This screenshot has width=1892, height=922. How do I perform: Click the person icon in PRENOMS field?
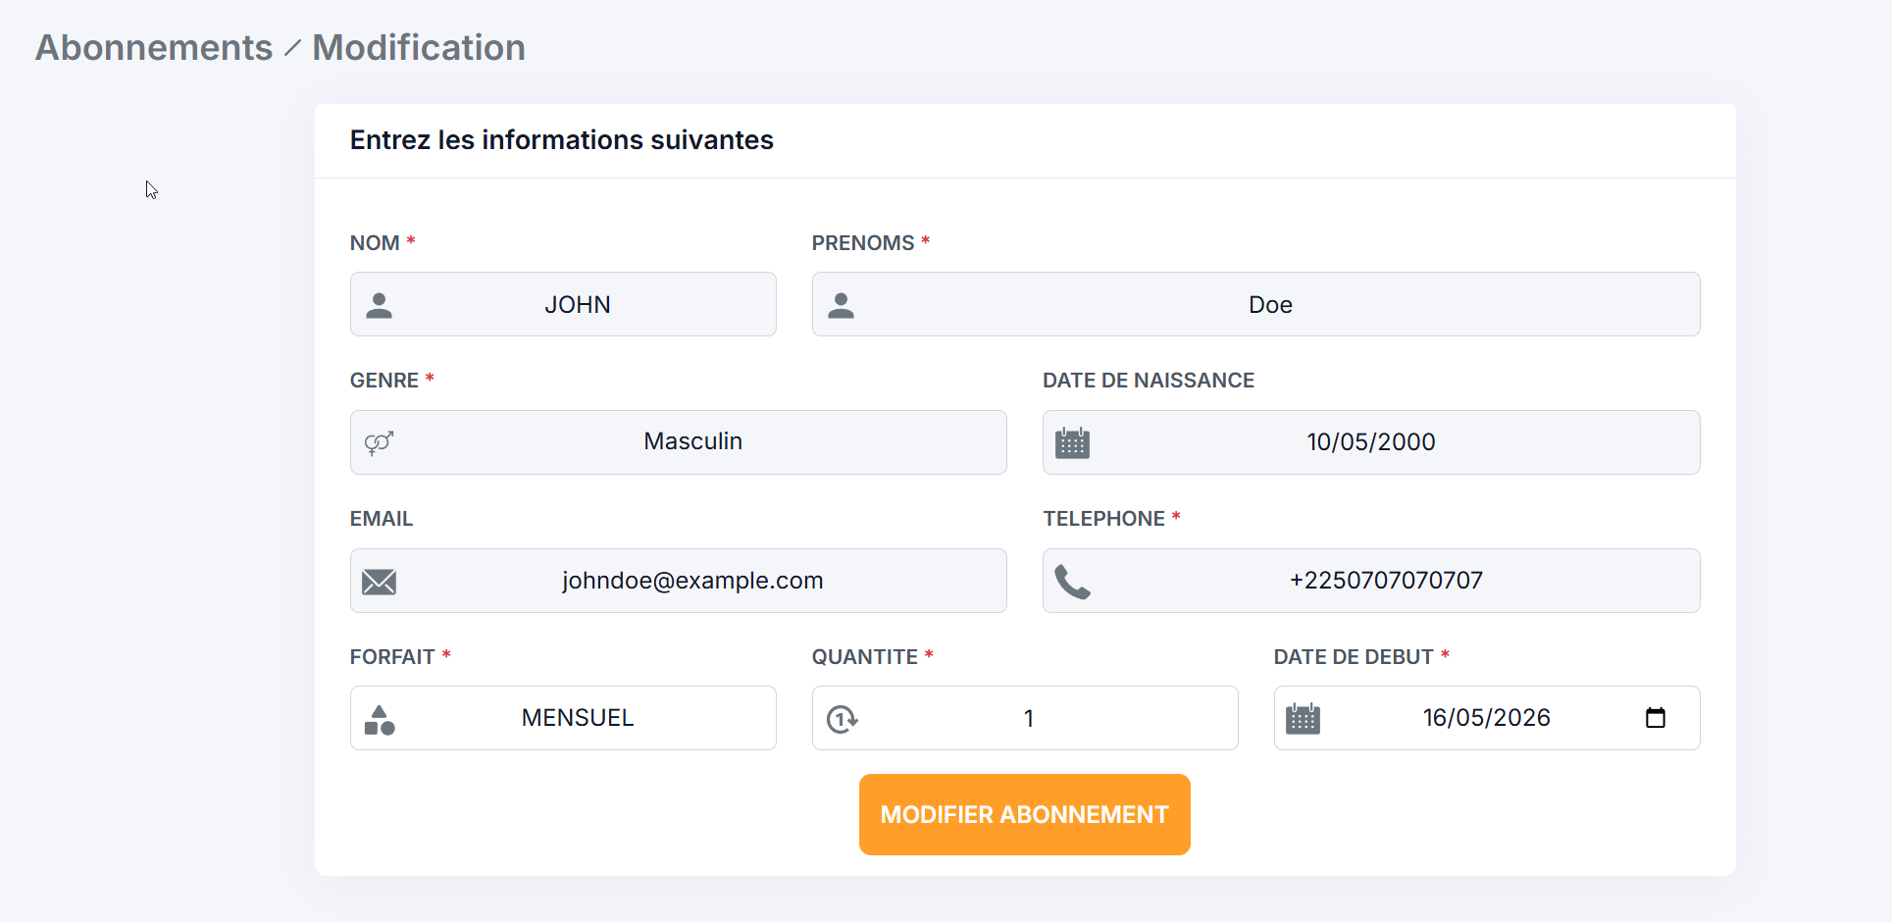(841, 305)
